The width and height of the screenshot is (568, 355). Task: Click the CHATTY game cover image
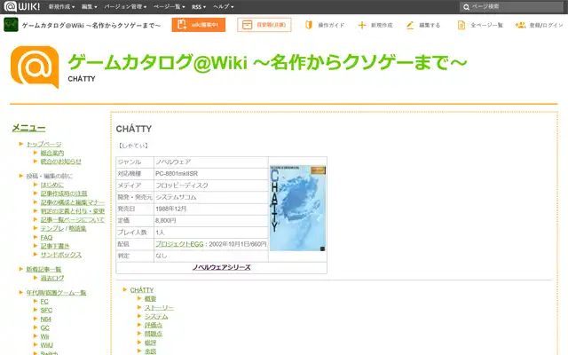click(297, 209)
